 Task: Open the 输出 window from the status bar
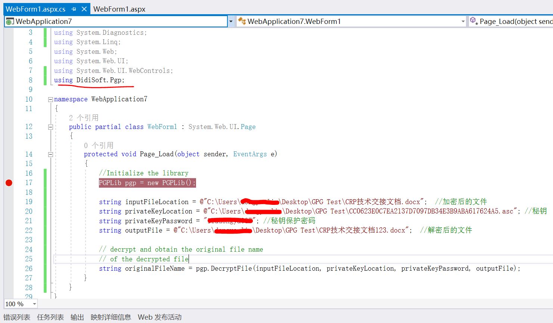[77, 317]
